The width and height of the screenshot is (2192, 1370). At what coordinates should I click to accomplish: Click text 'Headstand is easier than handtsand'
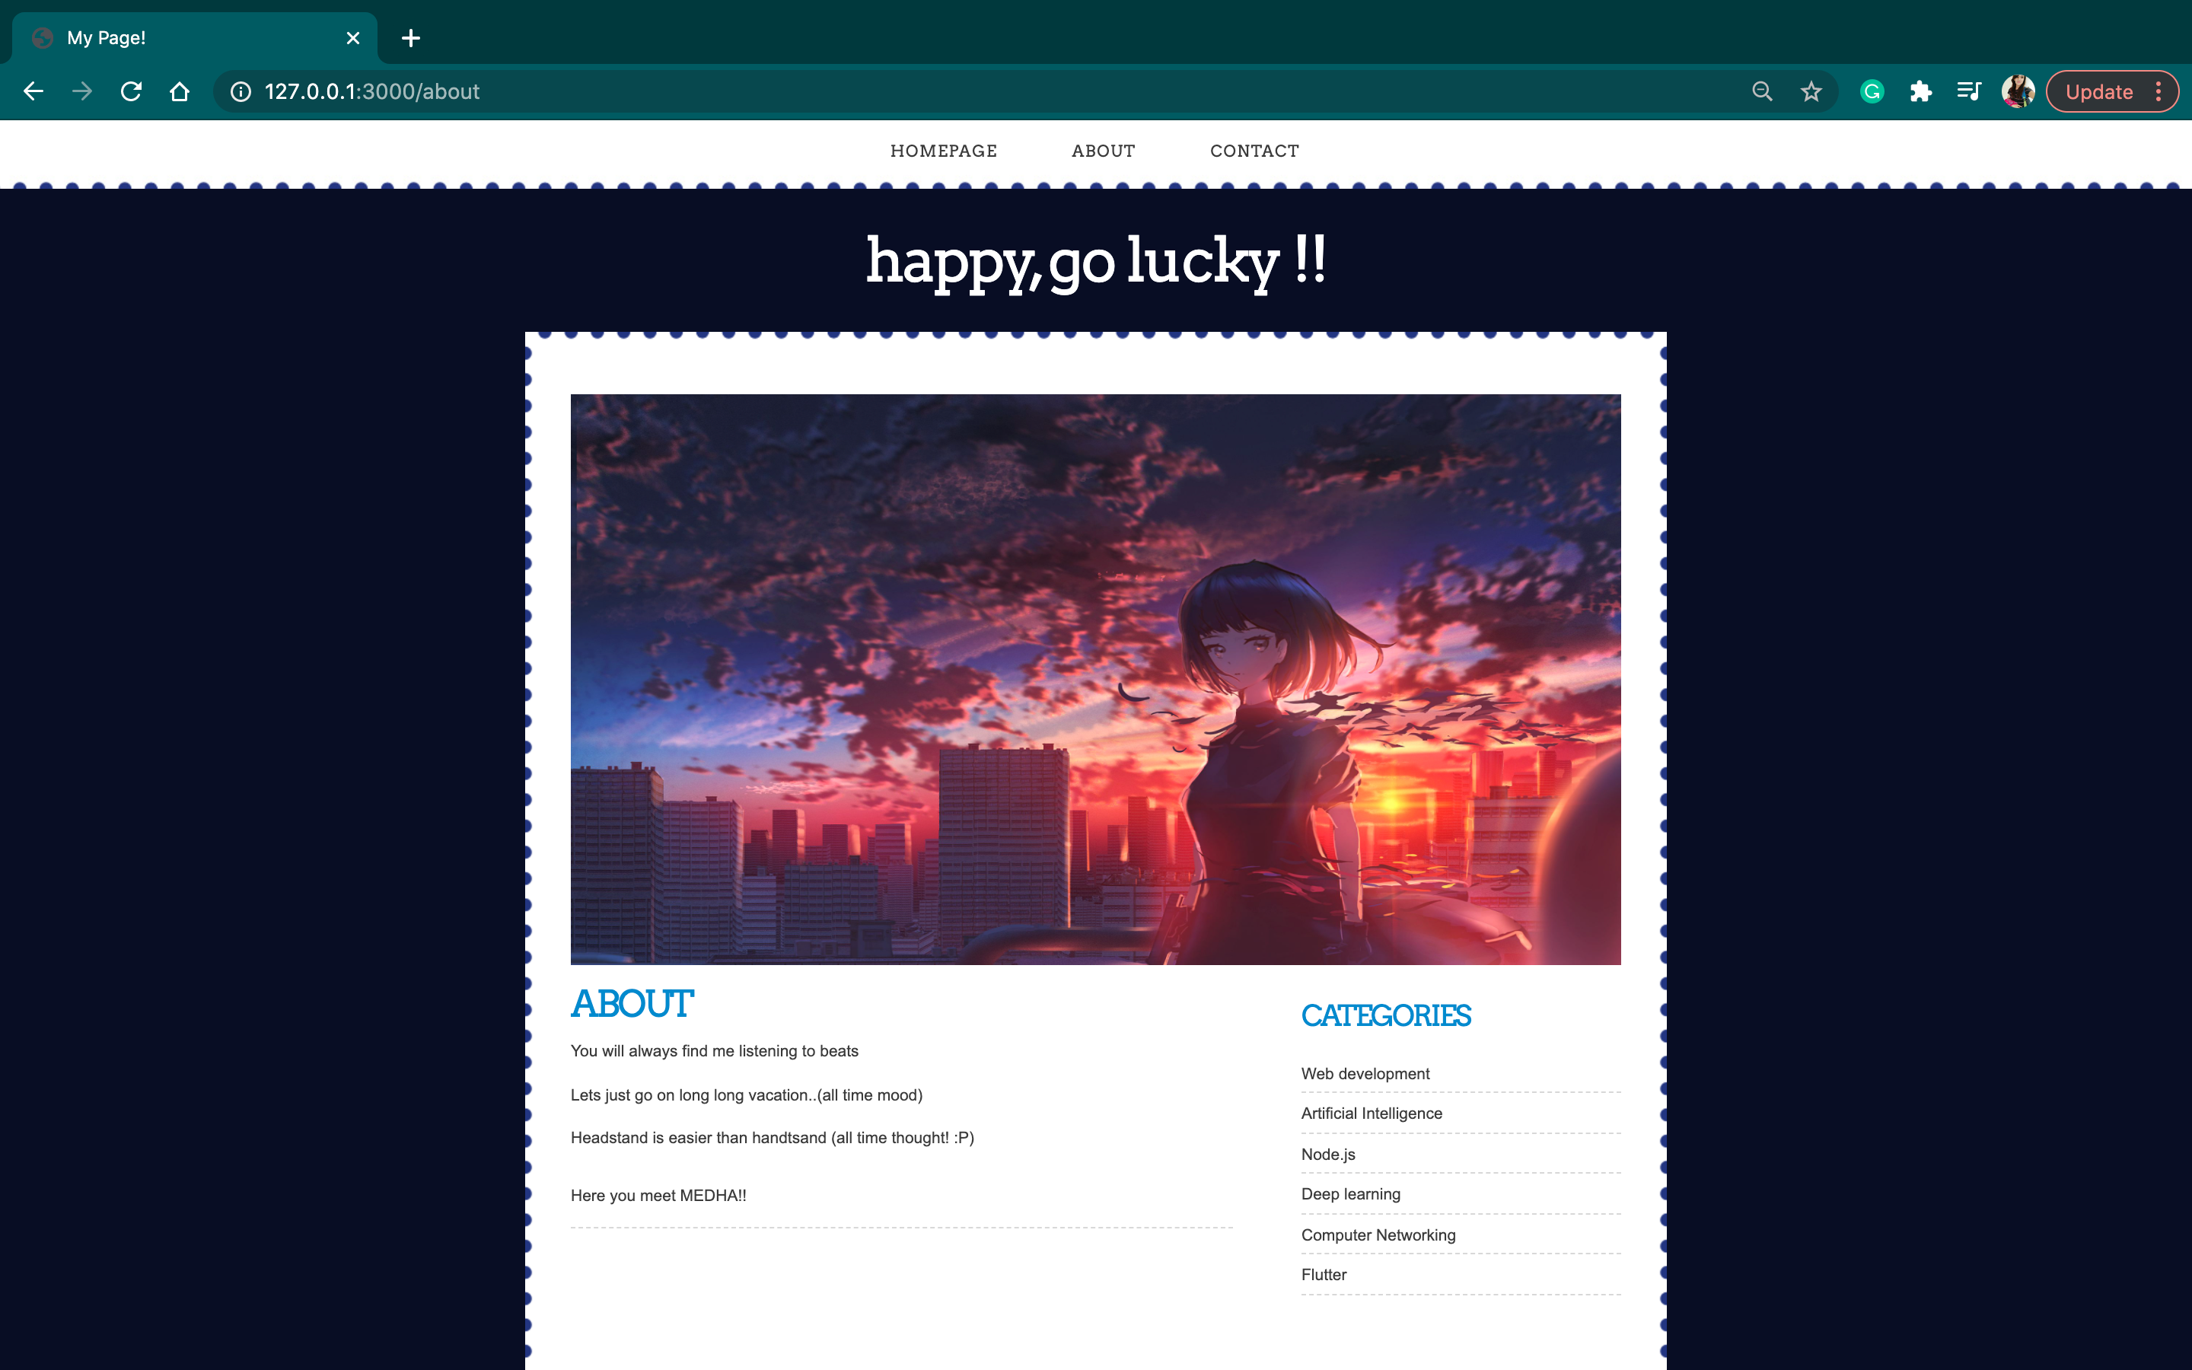click(697, 1138)
